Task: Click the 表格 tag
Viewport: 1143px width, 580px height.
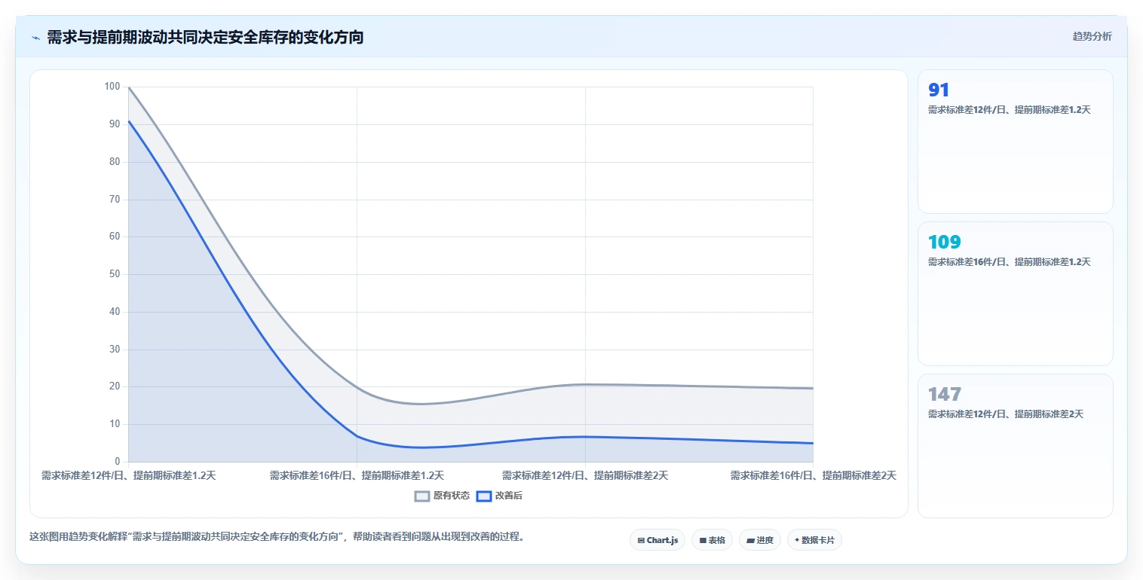Action: (x=712, y=540)
